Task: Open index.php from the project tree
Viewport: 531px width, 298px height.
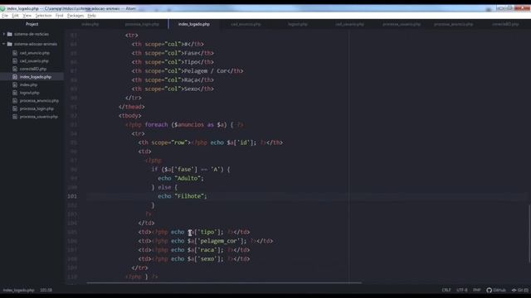Action: [28, 84]
